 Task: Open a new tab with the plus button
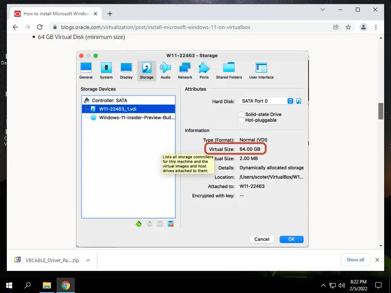pyautogui.click(x=110, y=14)
